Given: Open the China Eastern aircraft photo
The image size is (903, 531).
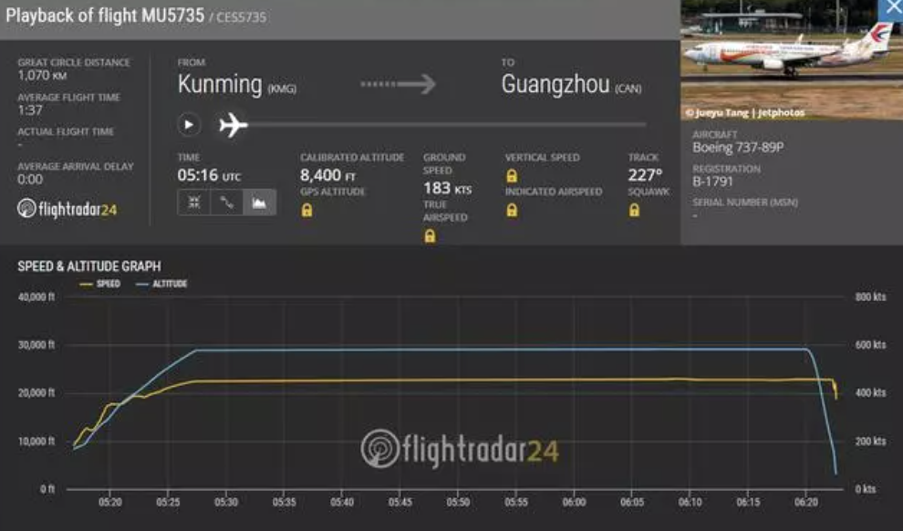Looking at the screenshot, I should pos(792,60).
